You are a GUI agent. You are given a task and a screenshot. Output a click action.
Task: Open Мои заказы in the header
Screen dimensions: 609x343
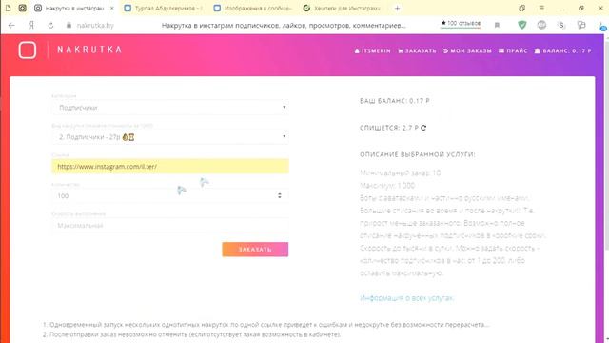click(x=467, y=50)
